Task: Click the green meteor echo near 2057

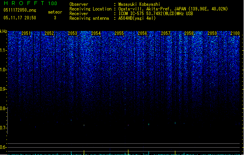Action: (x=175, y=123)
